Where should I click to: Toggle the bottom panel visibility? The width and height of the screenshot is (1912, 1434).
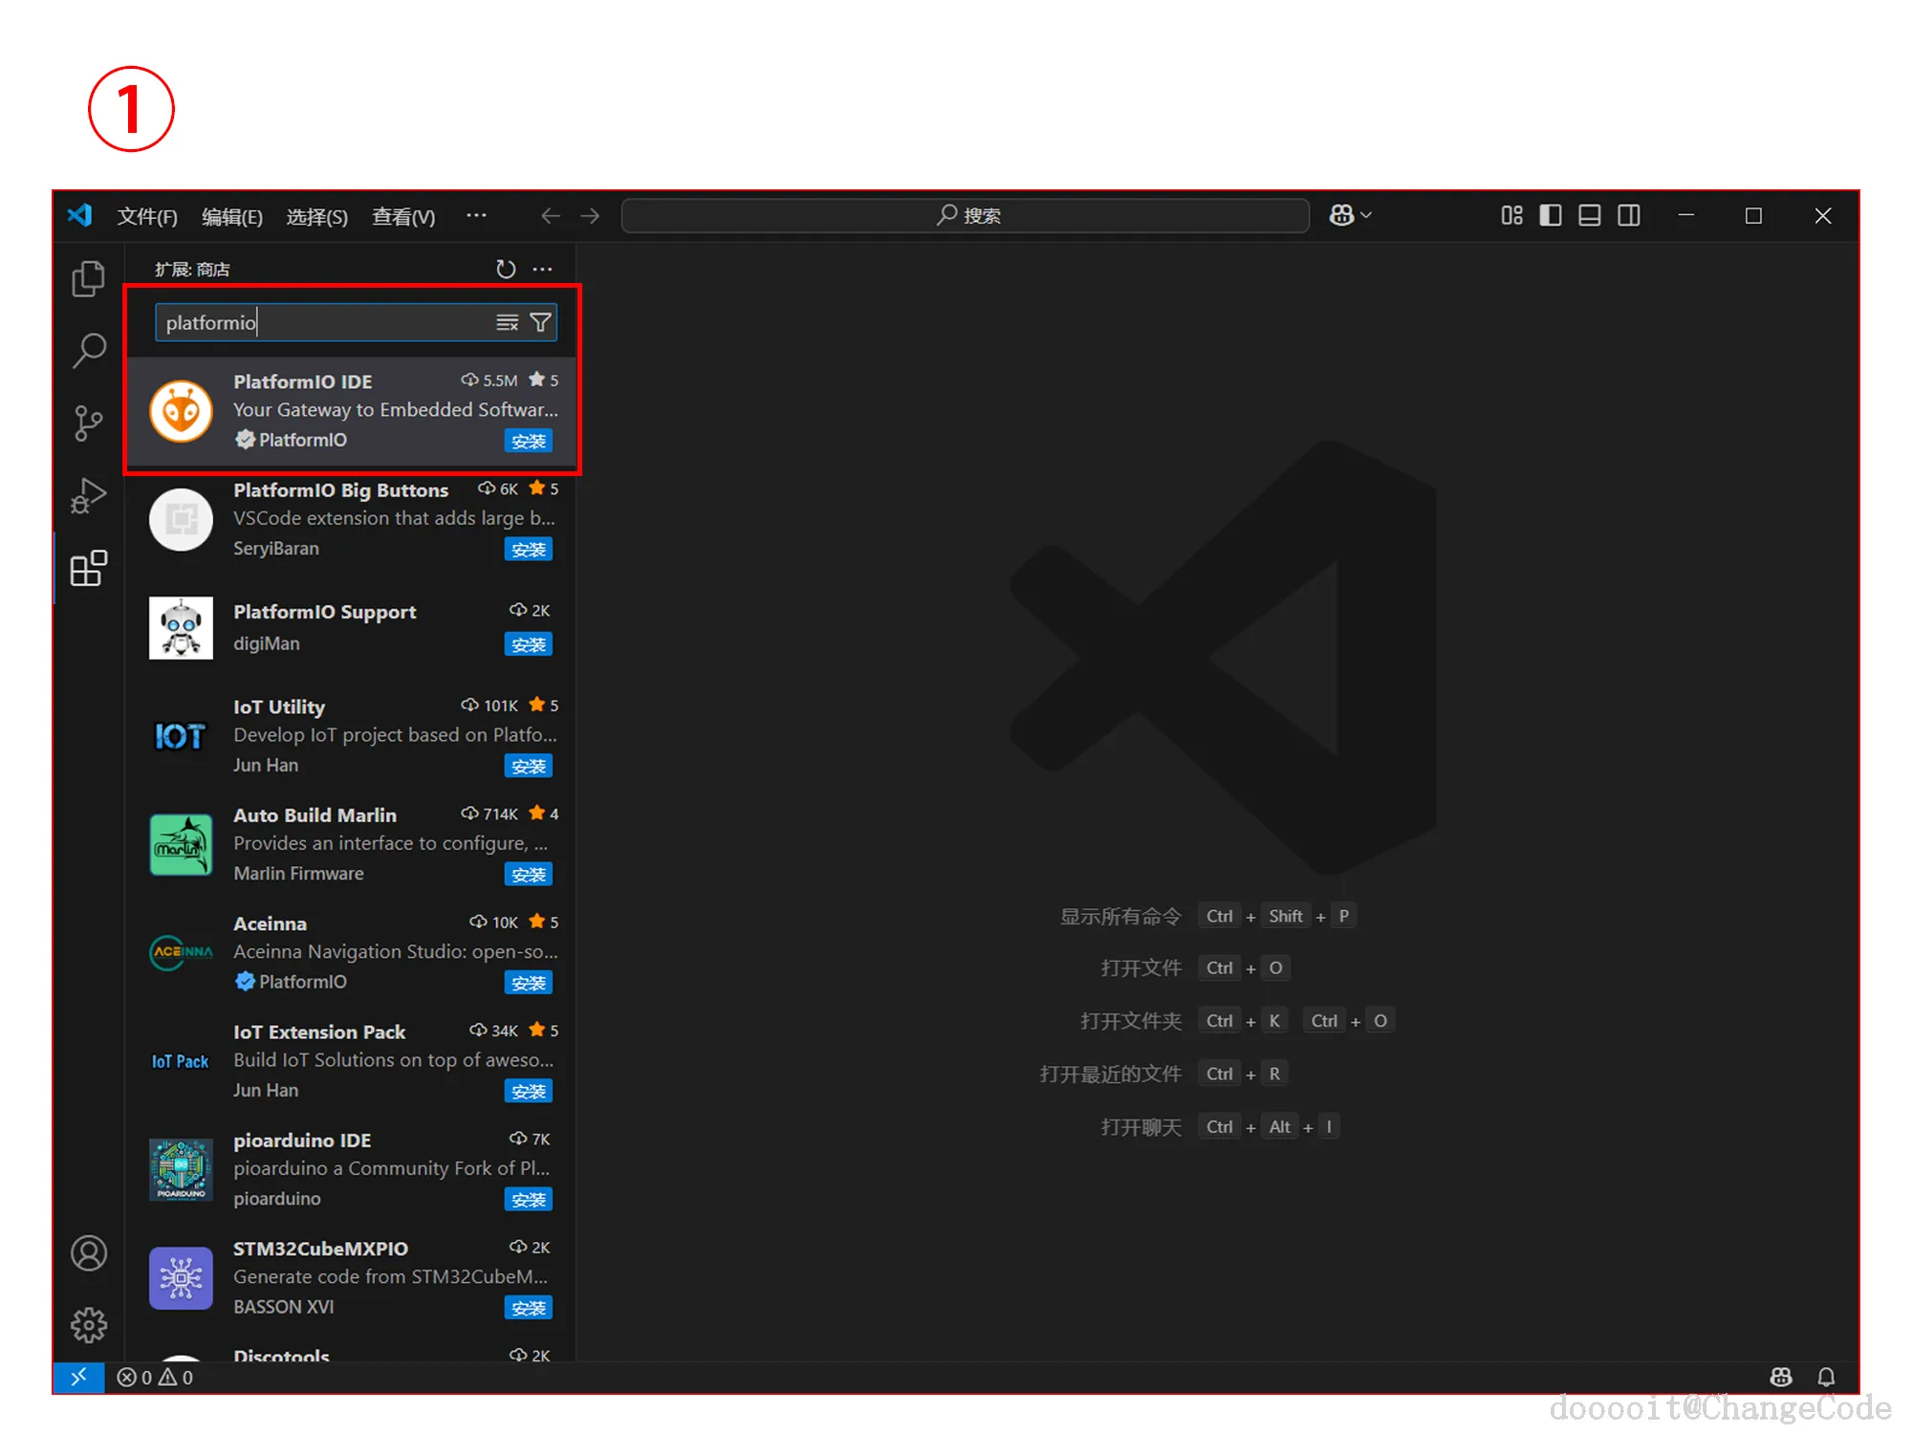[x=1589, y=216]
